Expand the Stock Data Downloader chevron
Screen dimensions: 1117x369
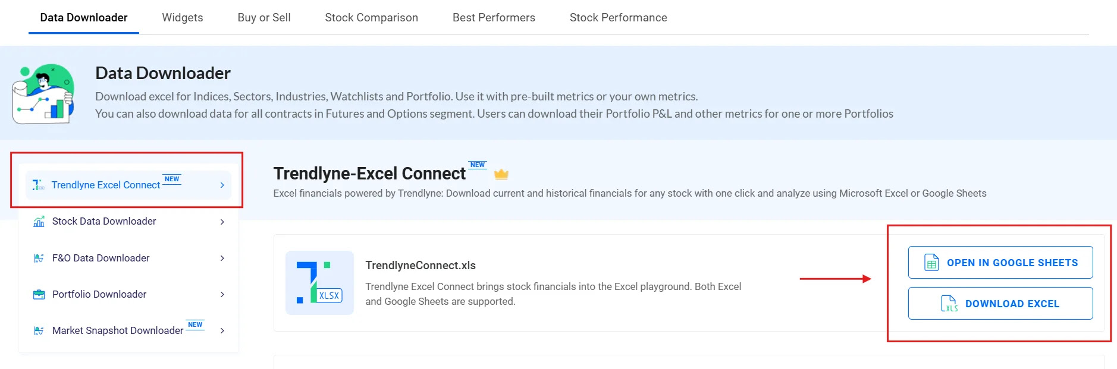coord(222,222)
